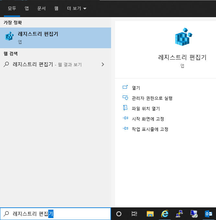Select 파일 위치 열기
Viewport: 216px width, 220px height.
click(146, 109)
